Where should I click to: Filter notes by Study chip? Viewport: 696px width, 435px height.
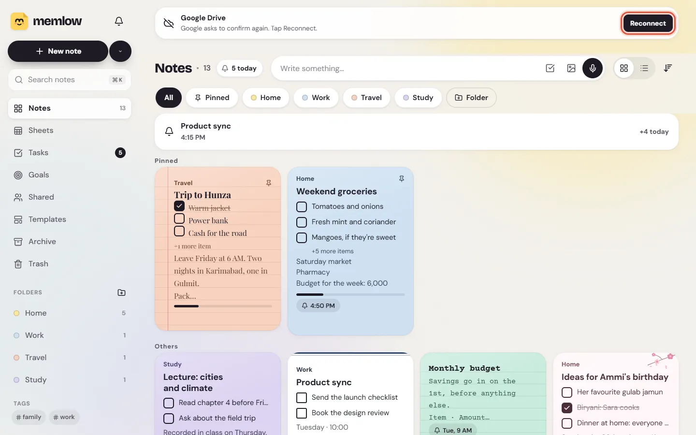click(418, 98)
